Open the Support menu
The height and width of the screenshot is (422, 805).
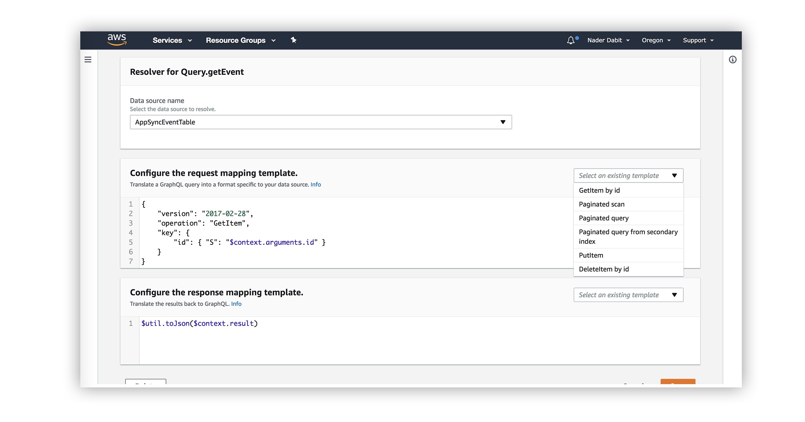(698, 40)
